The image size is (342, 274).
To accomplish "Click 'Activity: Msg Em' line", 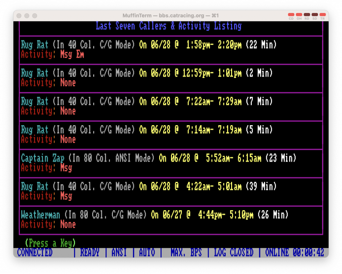I will click(x=52, y=54).
